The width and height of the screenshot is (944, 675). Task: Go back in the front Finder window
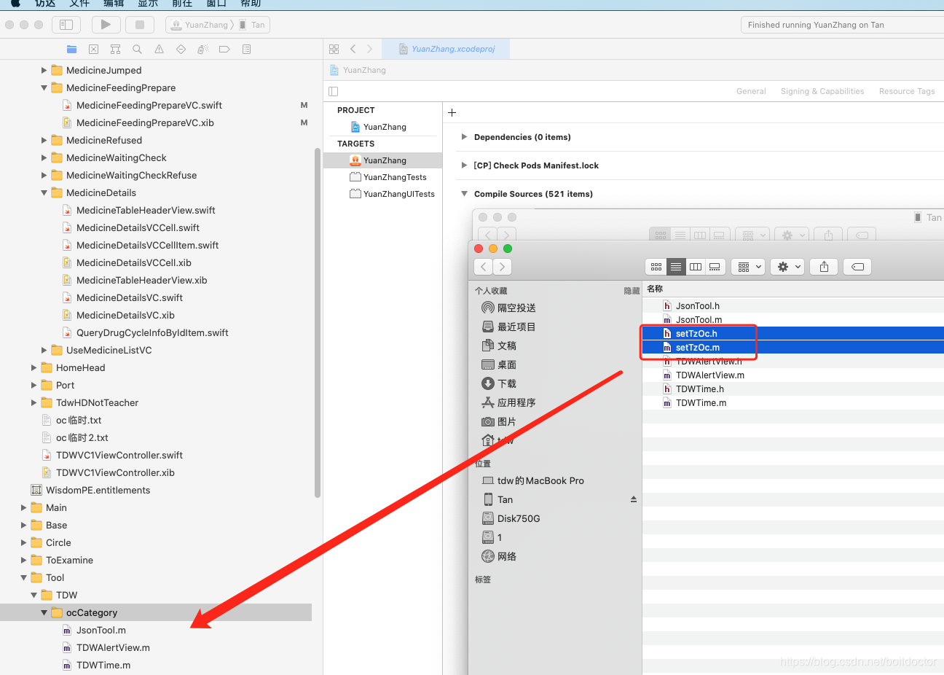484,267
